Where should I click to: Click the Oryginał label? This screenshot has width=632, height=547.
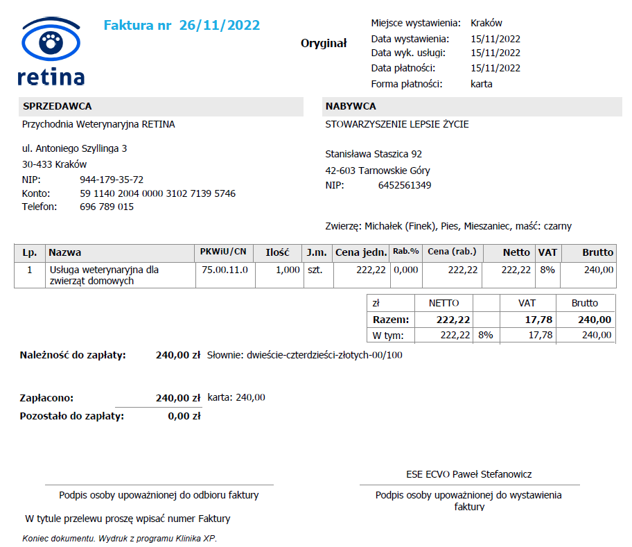click(323, 43)
